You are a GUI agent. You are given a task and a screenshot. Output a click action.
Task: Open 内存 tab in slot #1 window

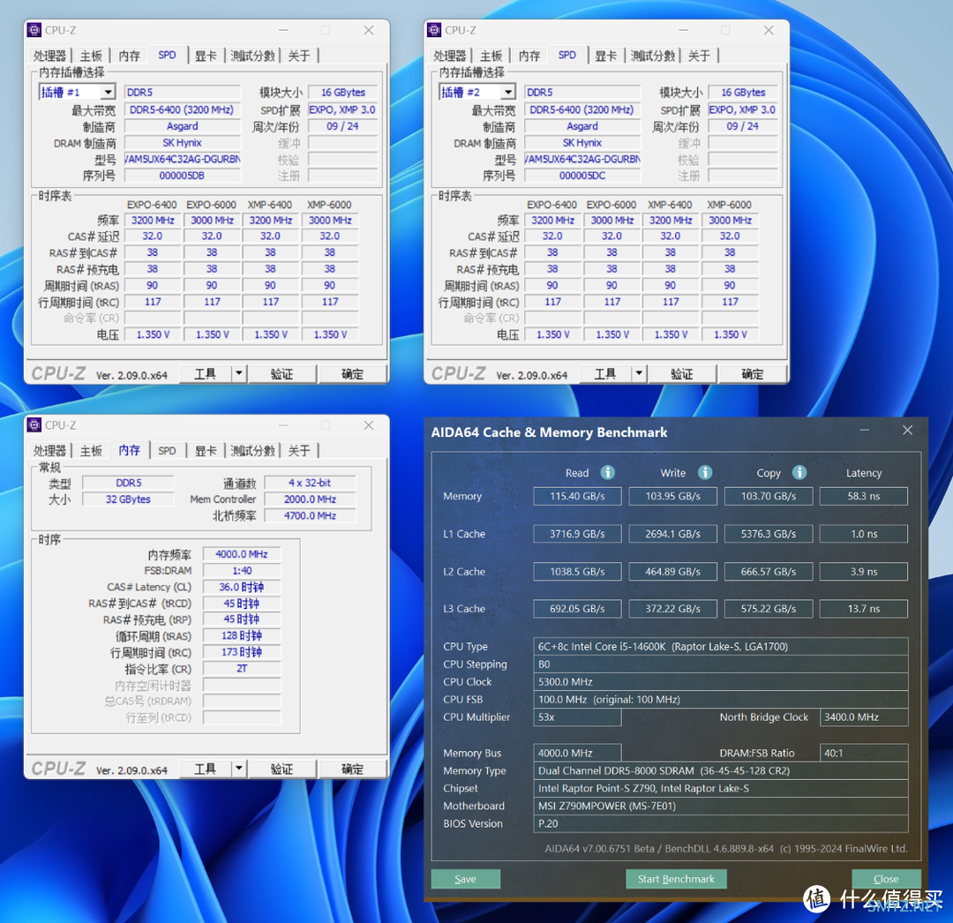click(x=129, y=56)
